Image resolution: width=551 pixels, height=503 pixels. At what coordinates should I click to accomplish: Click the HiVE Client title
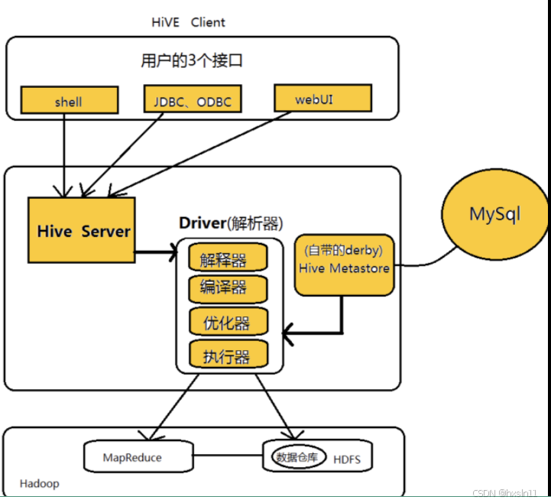tap(188, 22)
